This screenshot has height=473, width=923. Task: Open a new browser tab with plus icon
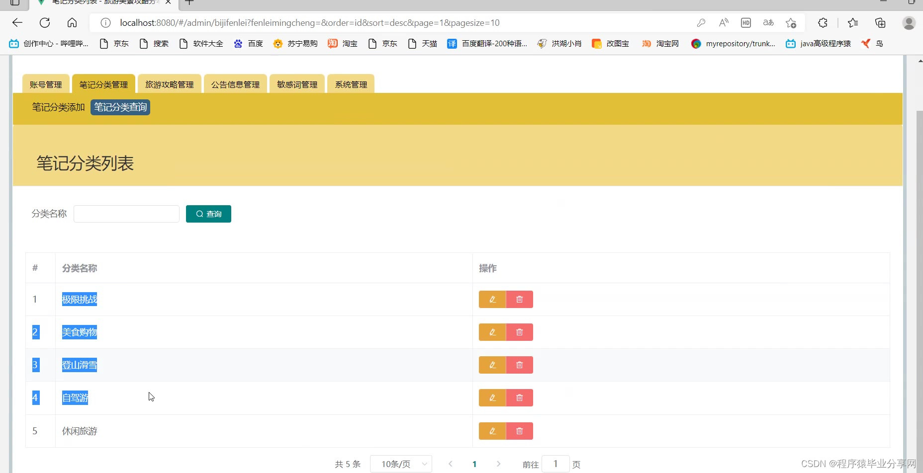[x=189, y=2]
